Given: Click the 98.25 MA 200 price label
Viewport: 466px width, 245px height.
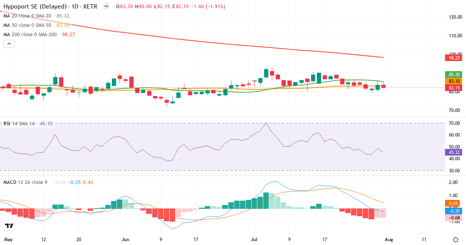Looking at the screenshot, I should coord(454,58).
